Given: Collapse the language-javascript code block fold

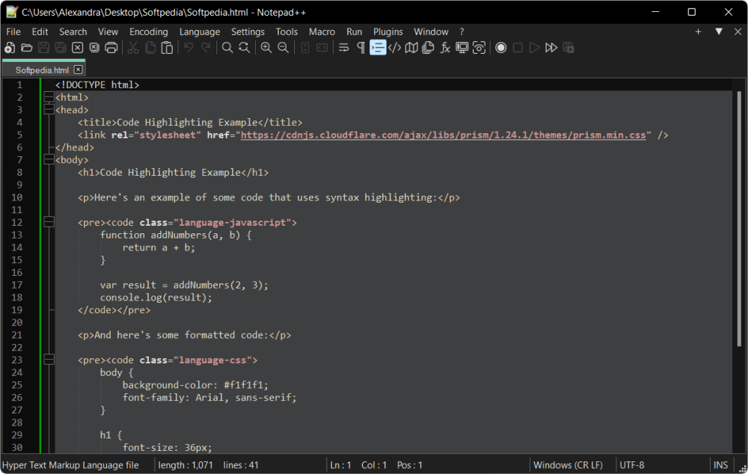Looking at the screenshot, I should 49,222.
